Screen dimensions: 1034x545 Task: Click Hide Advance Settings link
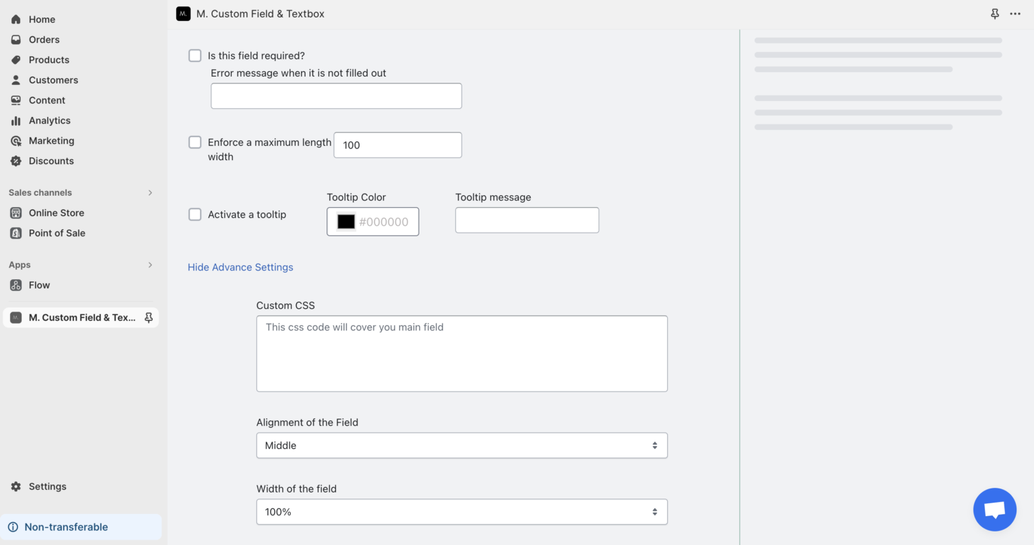coord(240,267)
